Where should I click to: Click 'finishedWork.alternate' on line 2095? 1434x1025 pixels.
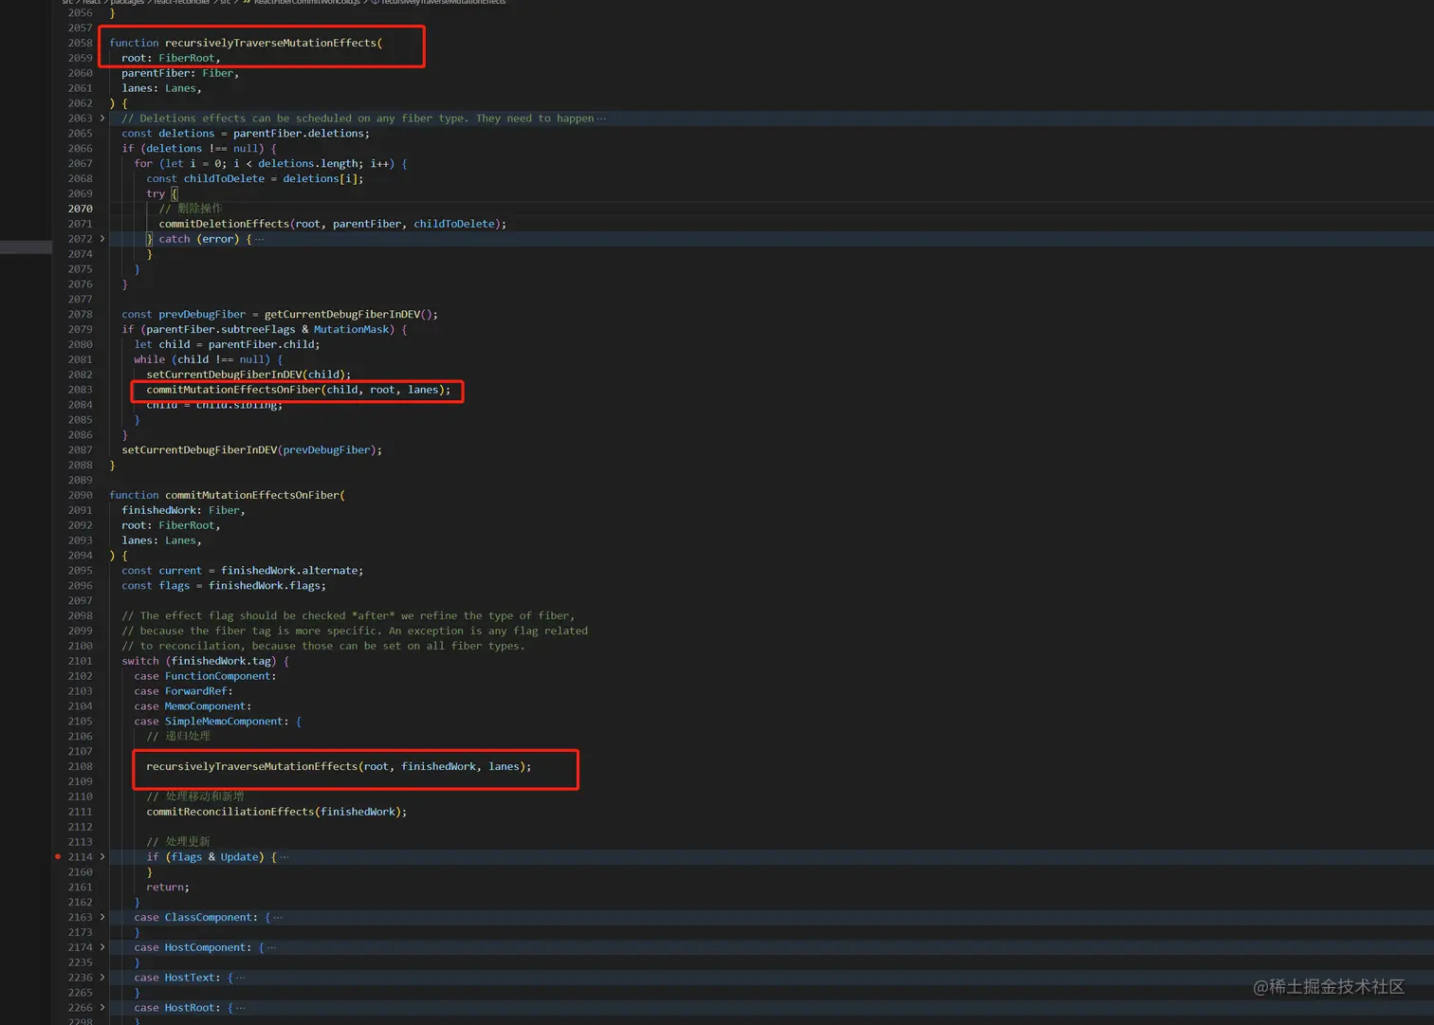pos(289,571)
